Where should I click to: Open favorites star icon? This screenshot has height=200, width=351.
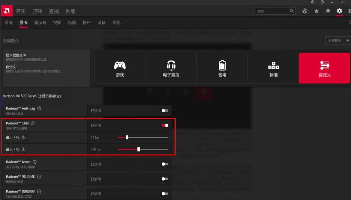pyautogui.click(x=316, y=11)
